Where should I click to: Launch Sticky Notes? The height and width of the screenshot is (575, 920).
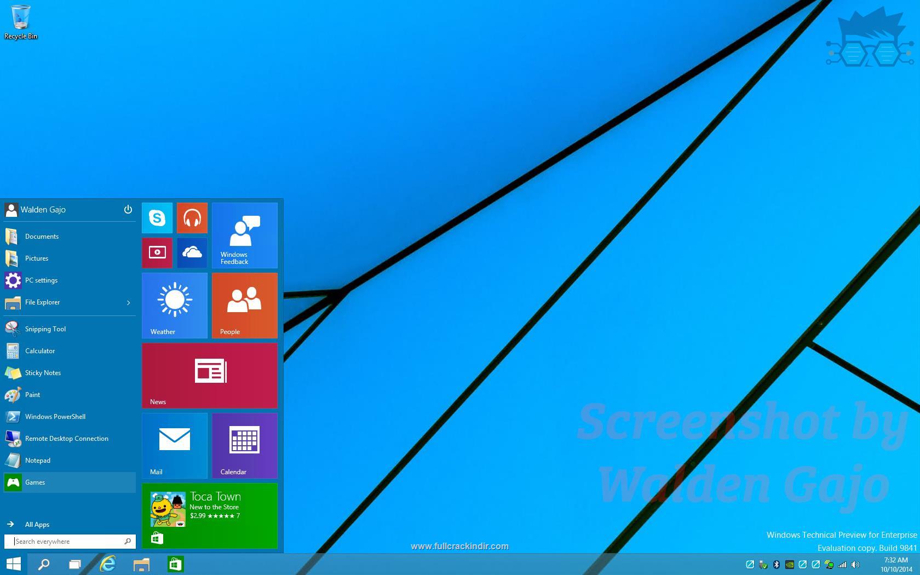[x=70, y=373]
